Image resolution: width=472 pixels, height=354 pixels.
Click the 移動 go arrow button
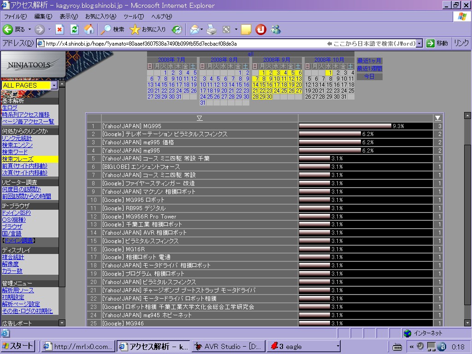click(437, 43)
